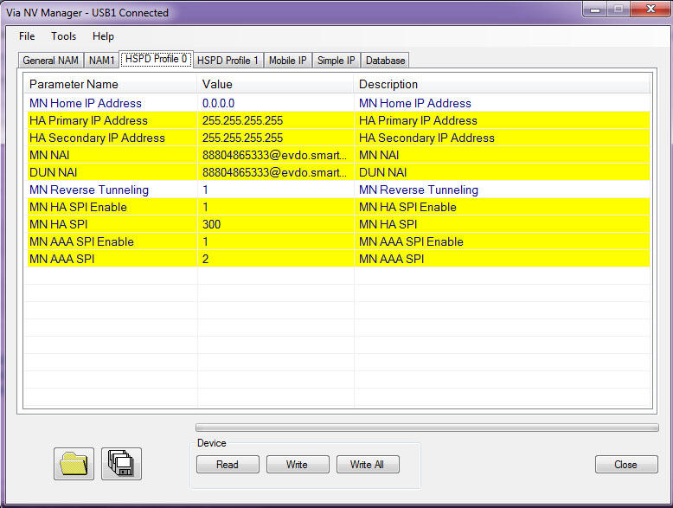Image resolution: width=673 pixels, height=508 pixels.
Task: Open the File menu
Action: click(x=27, y=36)
